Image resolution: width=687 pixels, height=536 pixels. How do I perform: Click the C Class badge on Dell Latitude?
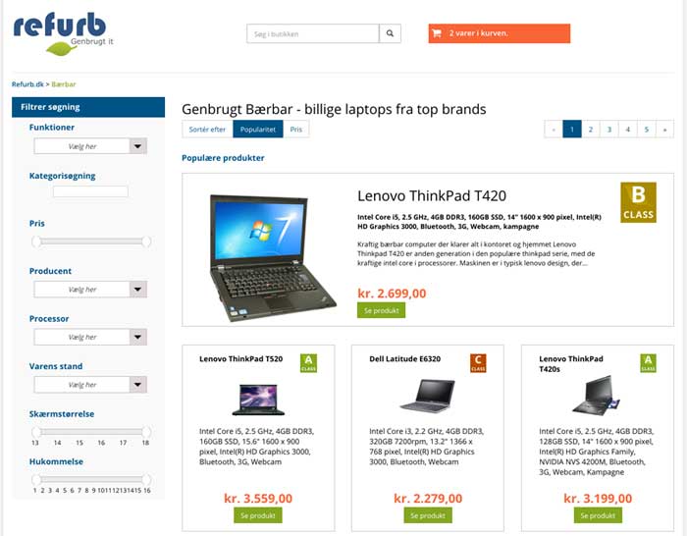coord(478,363)
